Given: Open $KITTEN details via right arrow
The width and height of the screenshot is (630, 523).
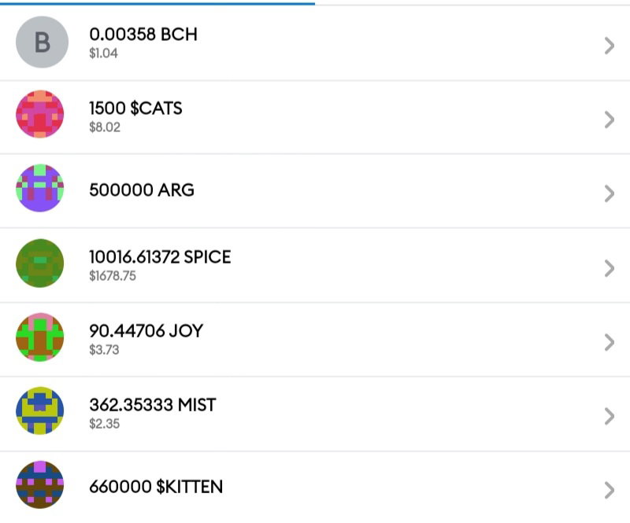Looking at the screenshot, I should click(610, 490).
